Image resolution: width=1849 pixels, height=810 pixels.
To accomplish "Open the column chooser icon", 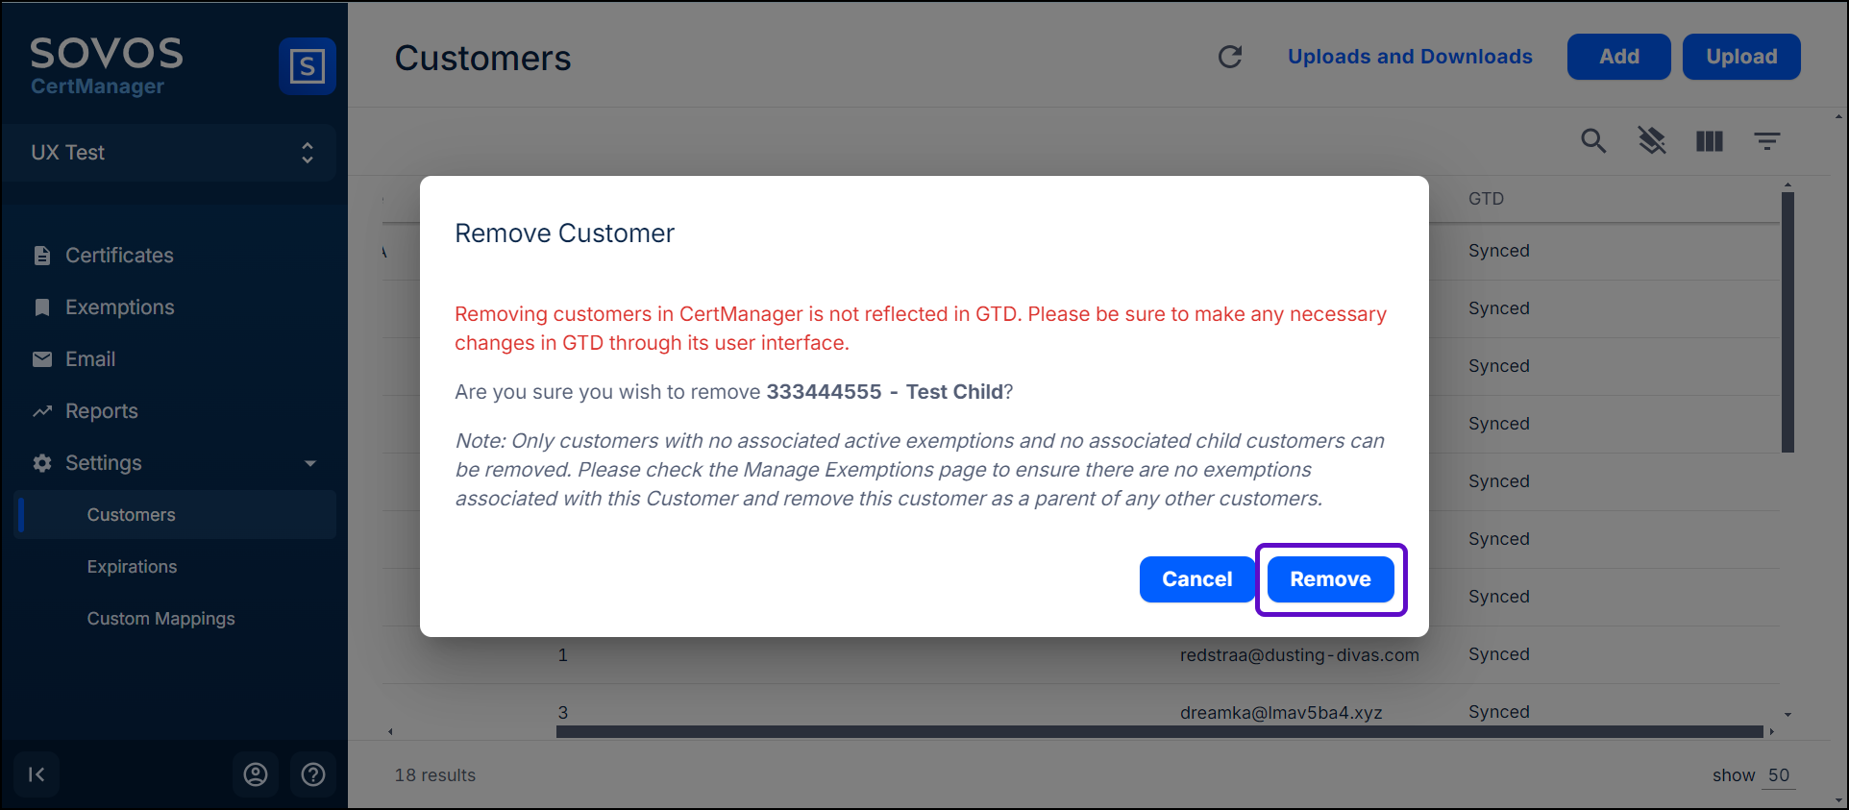I will [1710, 141].
